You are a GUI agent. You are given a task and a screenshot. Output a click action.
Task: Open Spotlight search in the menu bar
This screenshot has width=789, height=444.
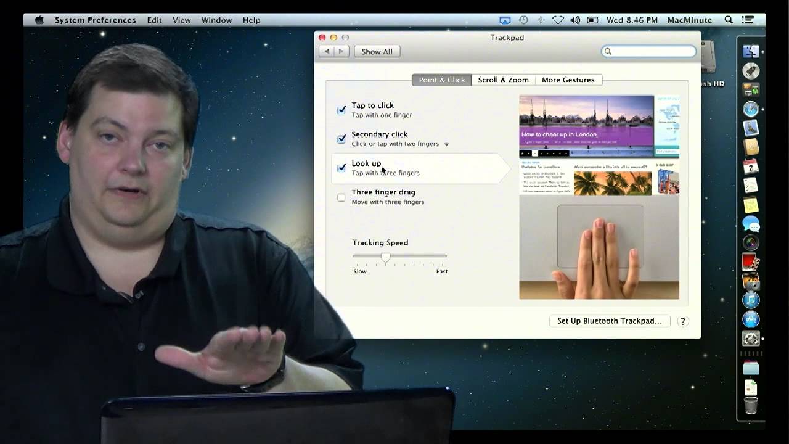(x=728, y=20)
